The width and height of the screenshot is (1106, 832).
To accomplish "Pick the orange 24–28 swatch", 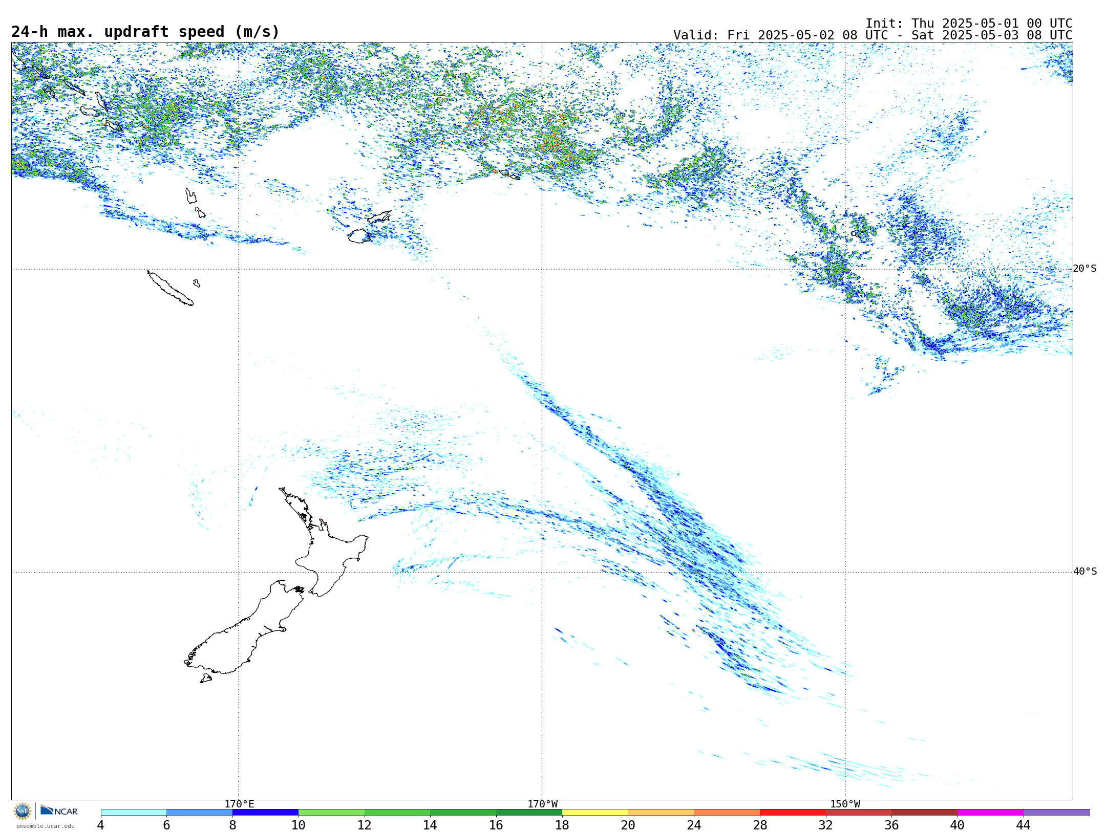I will (x=727, y=813).
